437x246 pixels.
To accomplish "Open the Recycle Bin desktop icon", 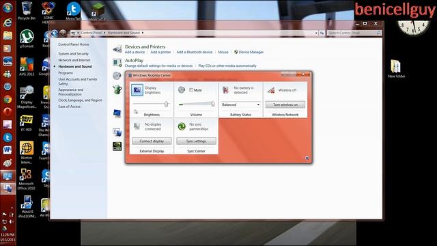I will pos(27,11).
